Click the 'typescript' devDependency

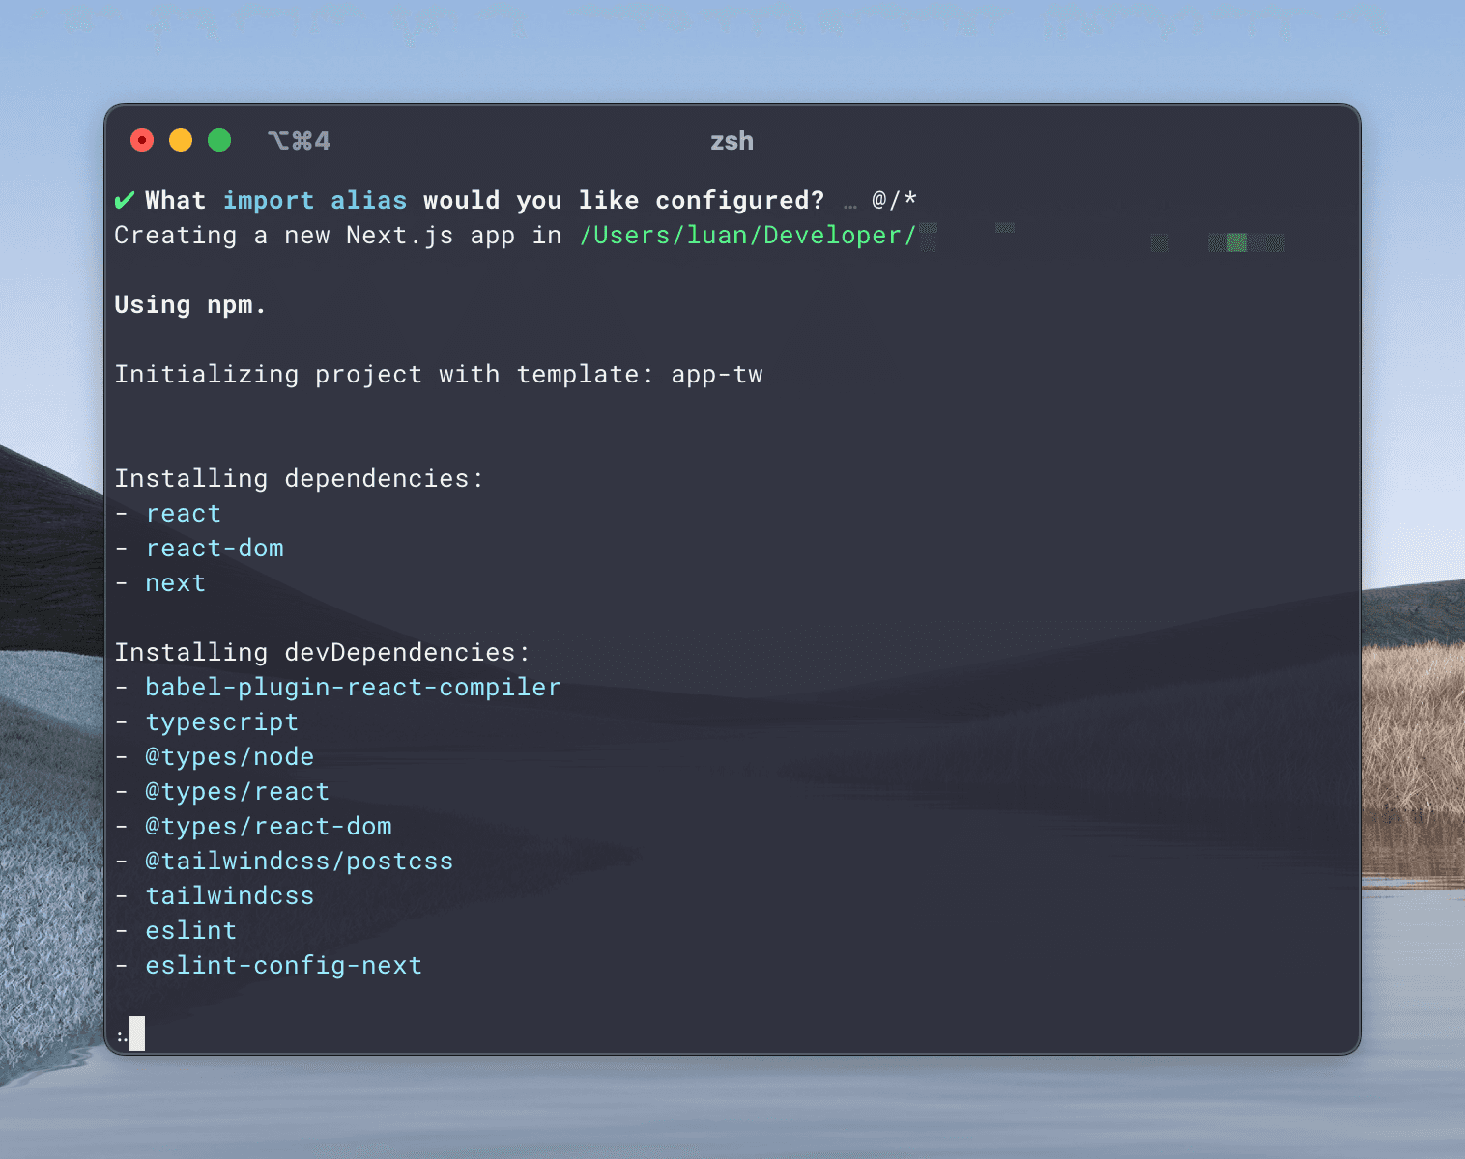(x=222, y=722)
